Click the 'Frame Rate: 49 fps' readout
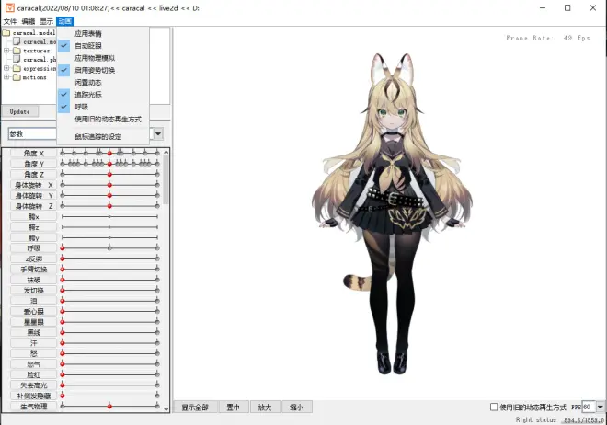Screen dimensions: 607x425 point(548,38)
